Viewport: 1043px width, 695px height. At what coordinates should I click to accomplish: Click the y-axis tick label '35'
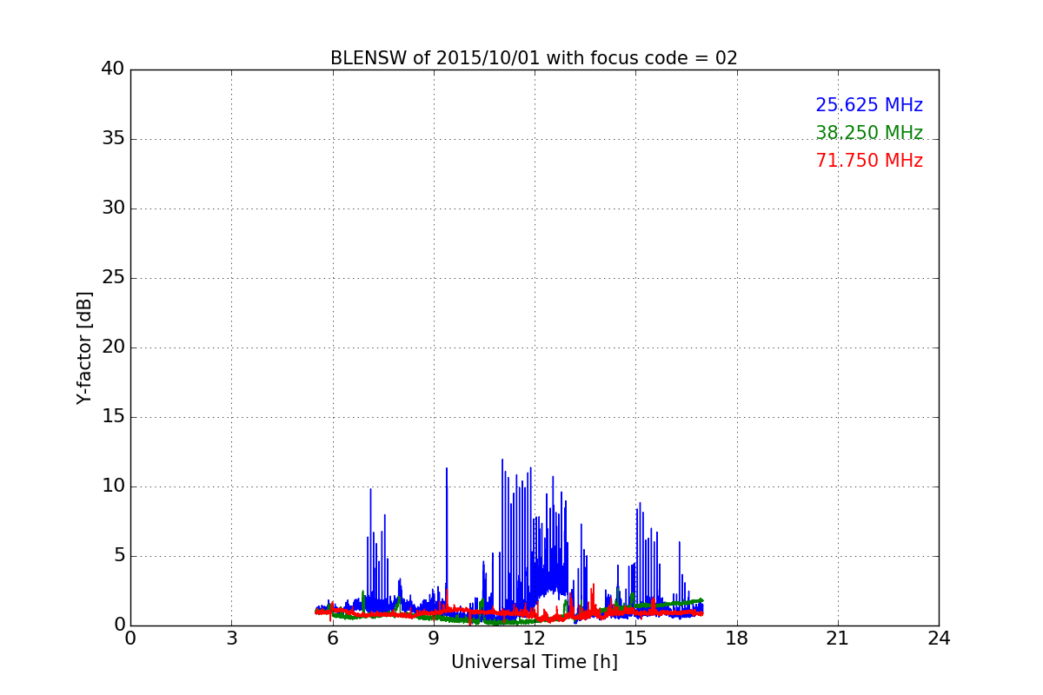pos(113,139)
